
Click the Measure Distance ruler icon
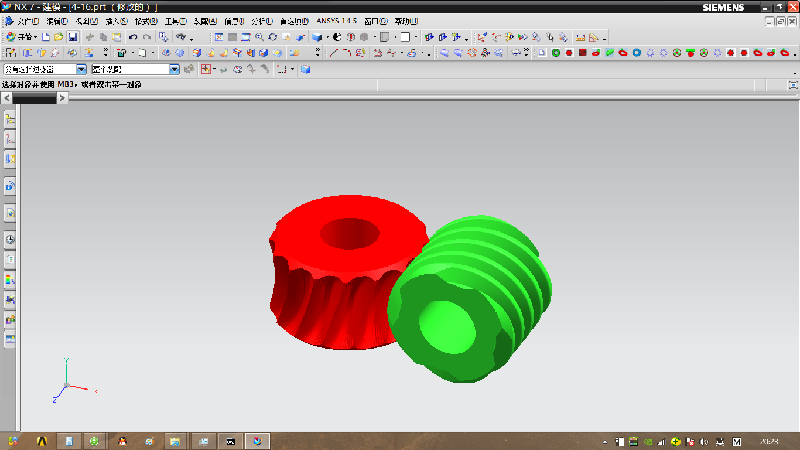pyautogui.click(x=580, y=37)
